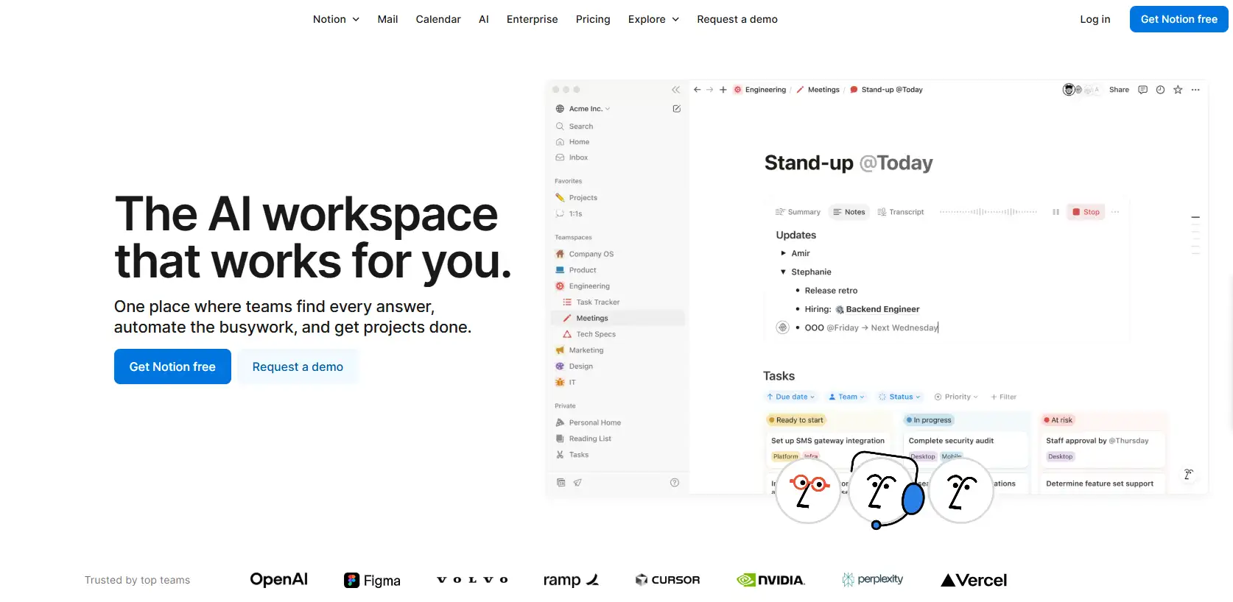This screenshot has width=1233, height=602.
Task: Switch to the Notes tab
Action: coord(849,212)
